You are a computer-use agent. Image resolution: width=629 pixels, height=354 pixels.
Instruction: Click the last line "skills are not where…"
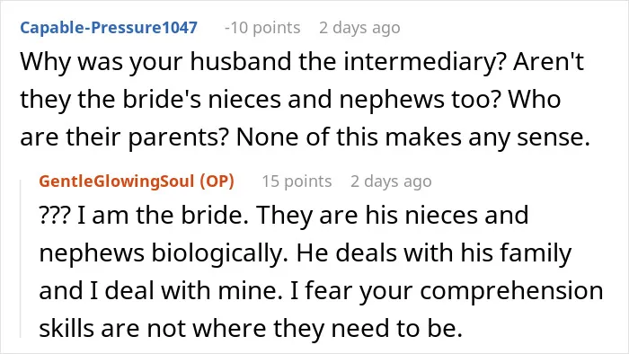click(251, 328)
